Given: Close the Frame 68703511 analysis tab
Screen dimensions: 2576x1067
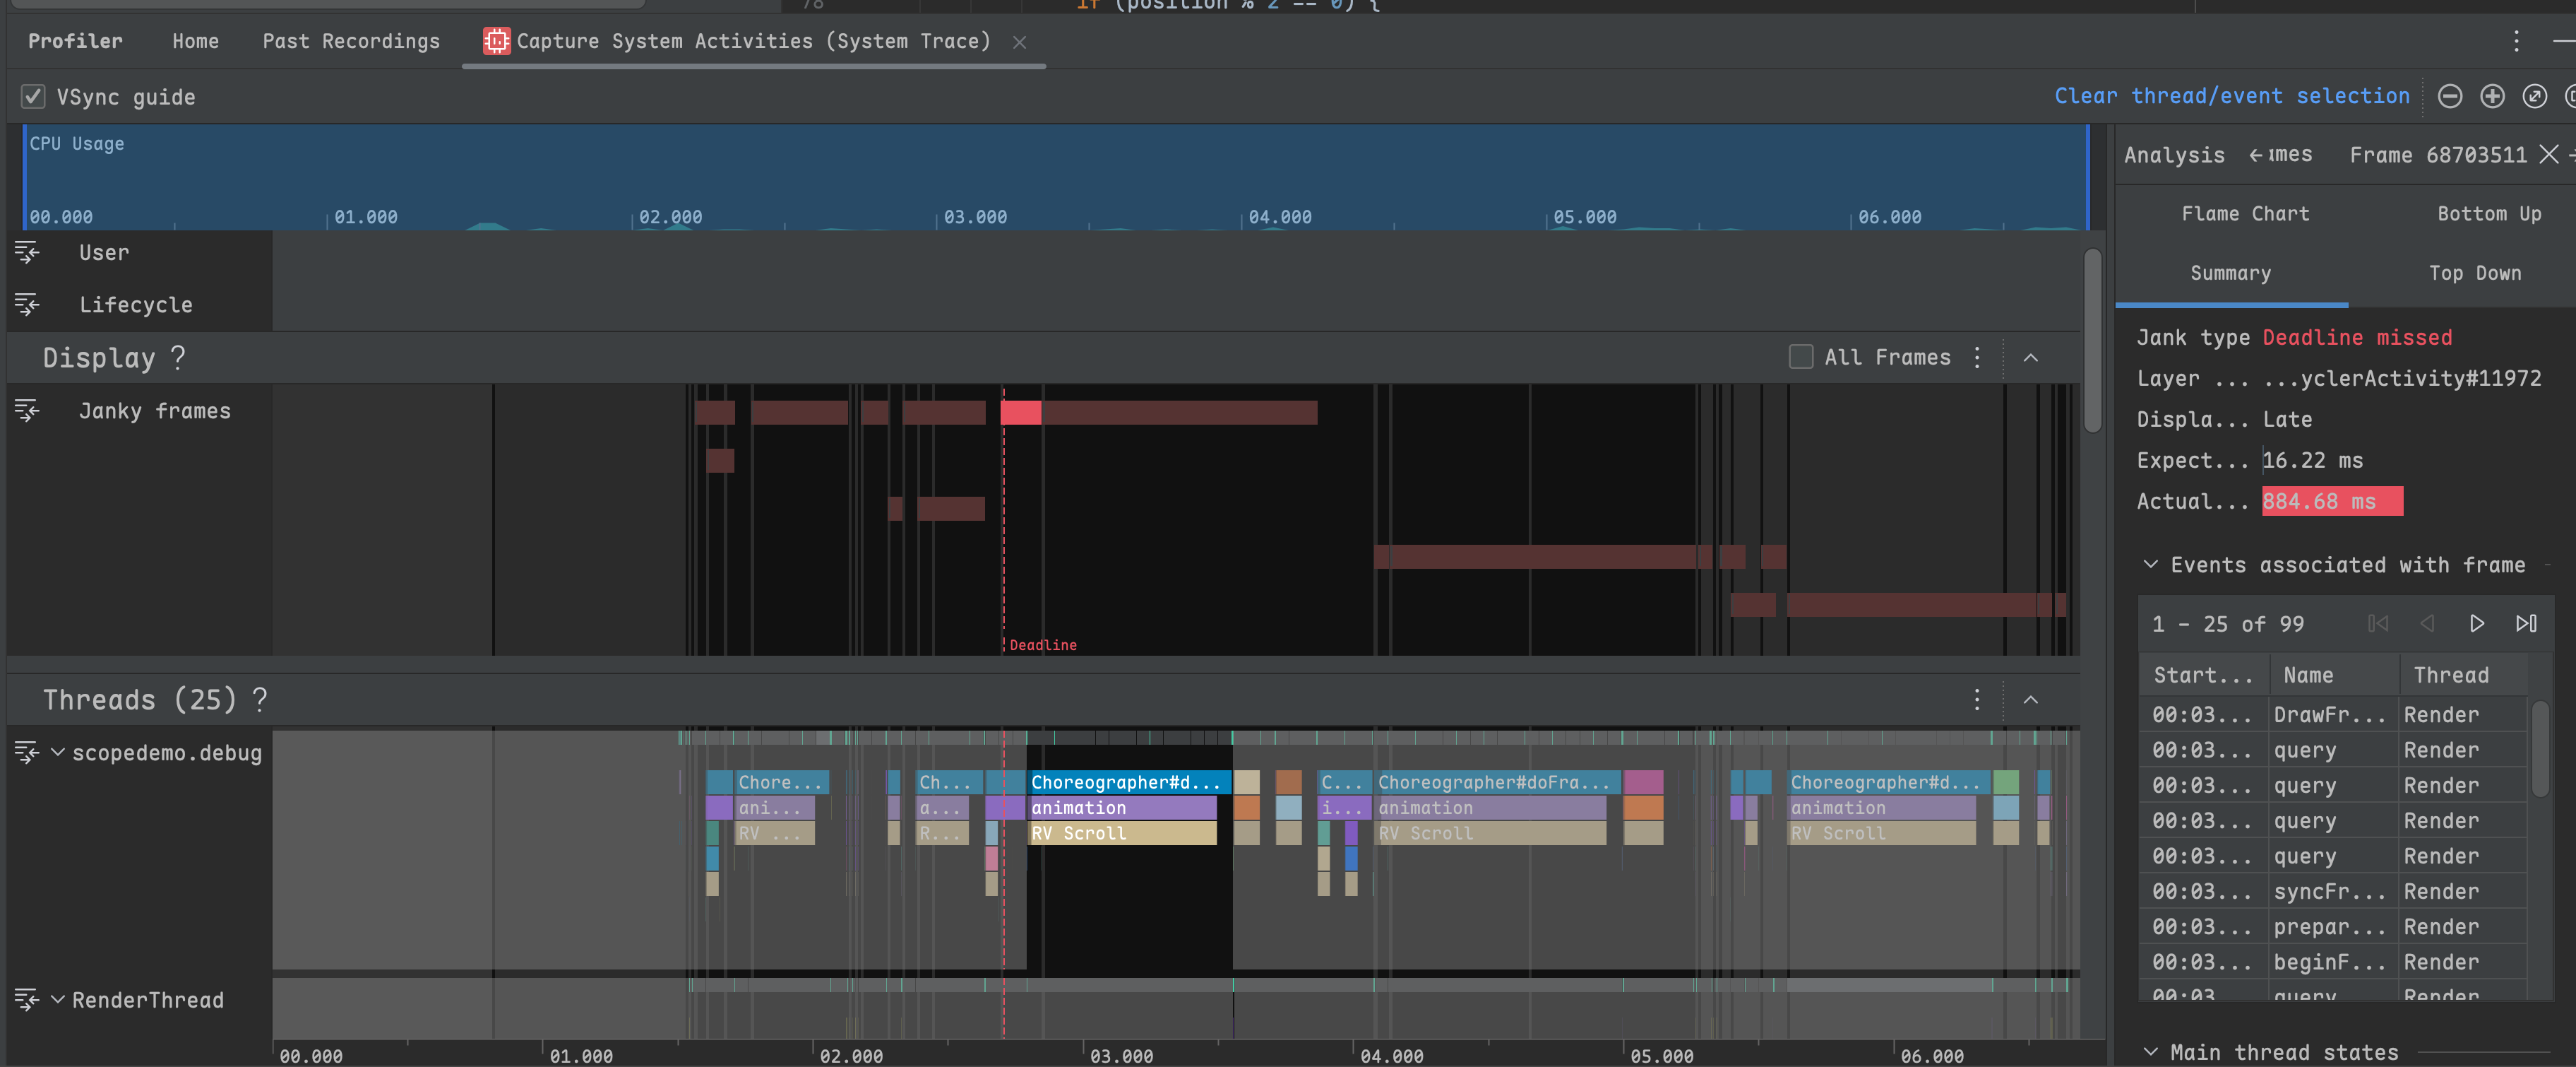Looking at the screenshot, I should pos(2549,154).
